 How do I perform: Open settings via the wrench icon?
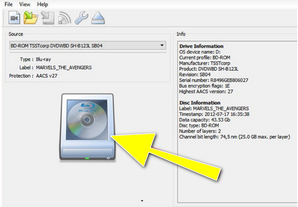tap(81, 18)
